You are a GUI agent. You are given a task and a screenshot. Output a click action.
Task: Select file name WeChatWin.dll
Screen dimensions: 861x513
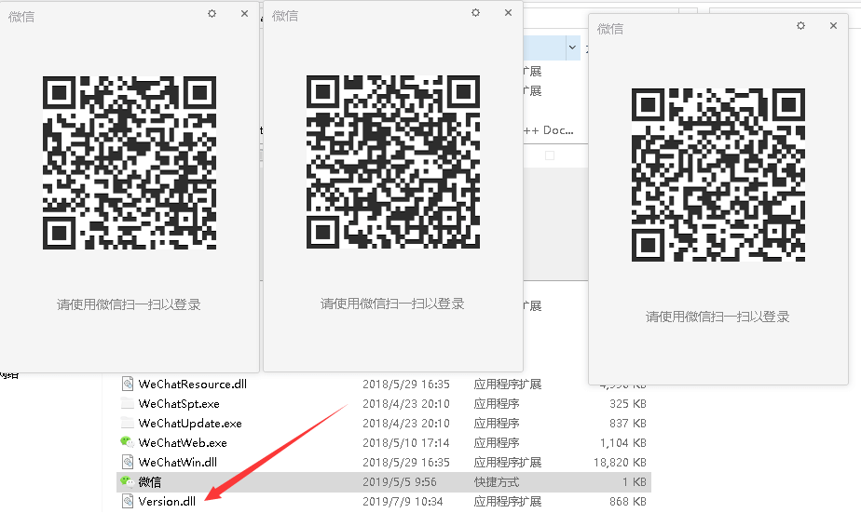coord(177,463)
